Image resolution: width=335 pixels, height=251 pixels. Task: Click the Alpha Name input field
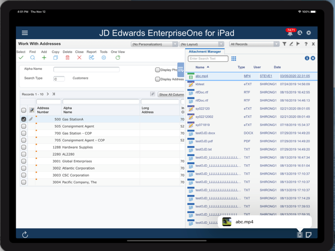[86, 70]
